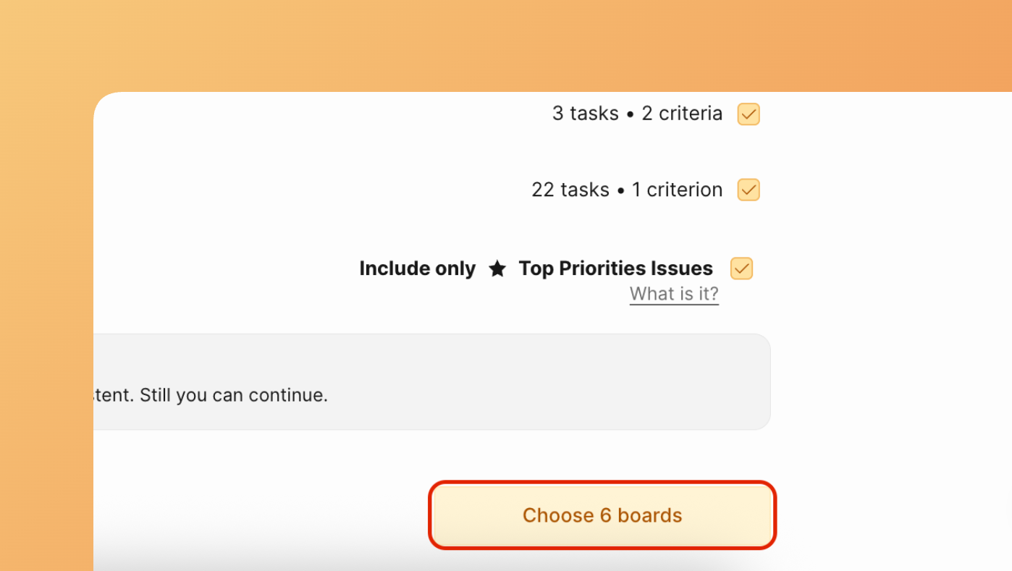1012x571 pixels.
Task: Click the white dialog panel background area
Action: 869,217
